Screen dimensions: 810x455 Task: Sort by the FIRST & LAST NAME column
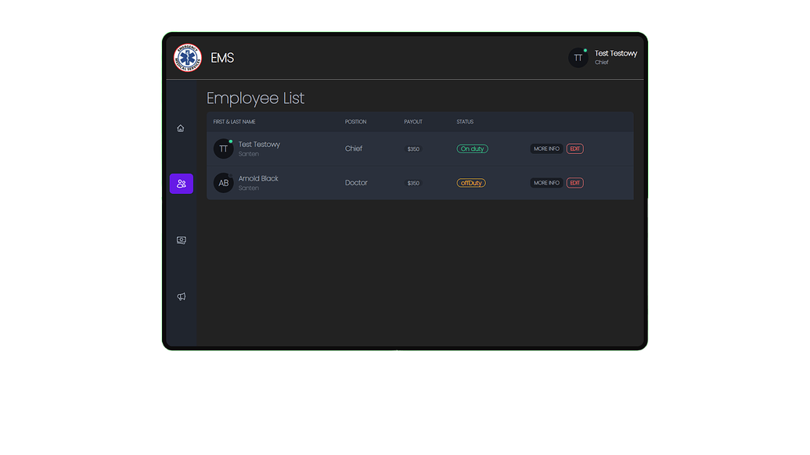233,122
